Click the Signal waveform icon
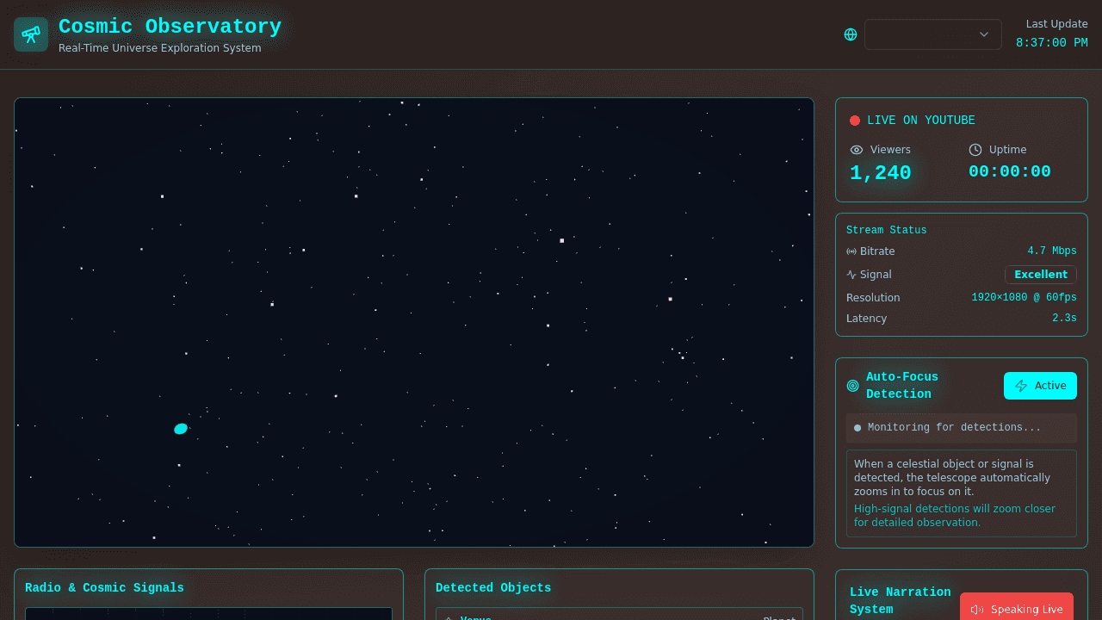This screenshot has height=620, width=1102. tap(851, 274)
